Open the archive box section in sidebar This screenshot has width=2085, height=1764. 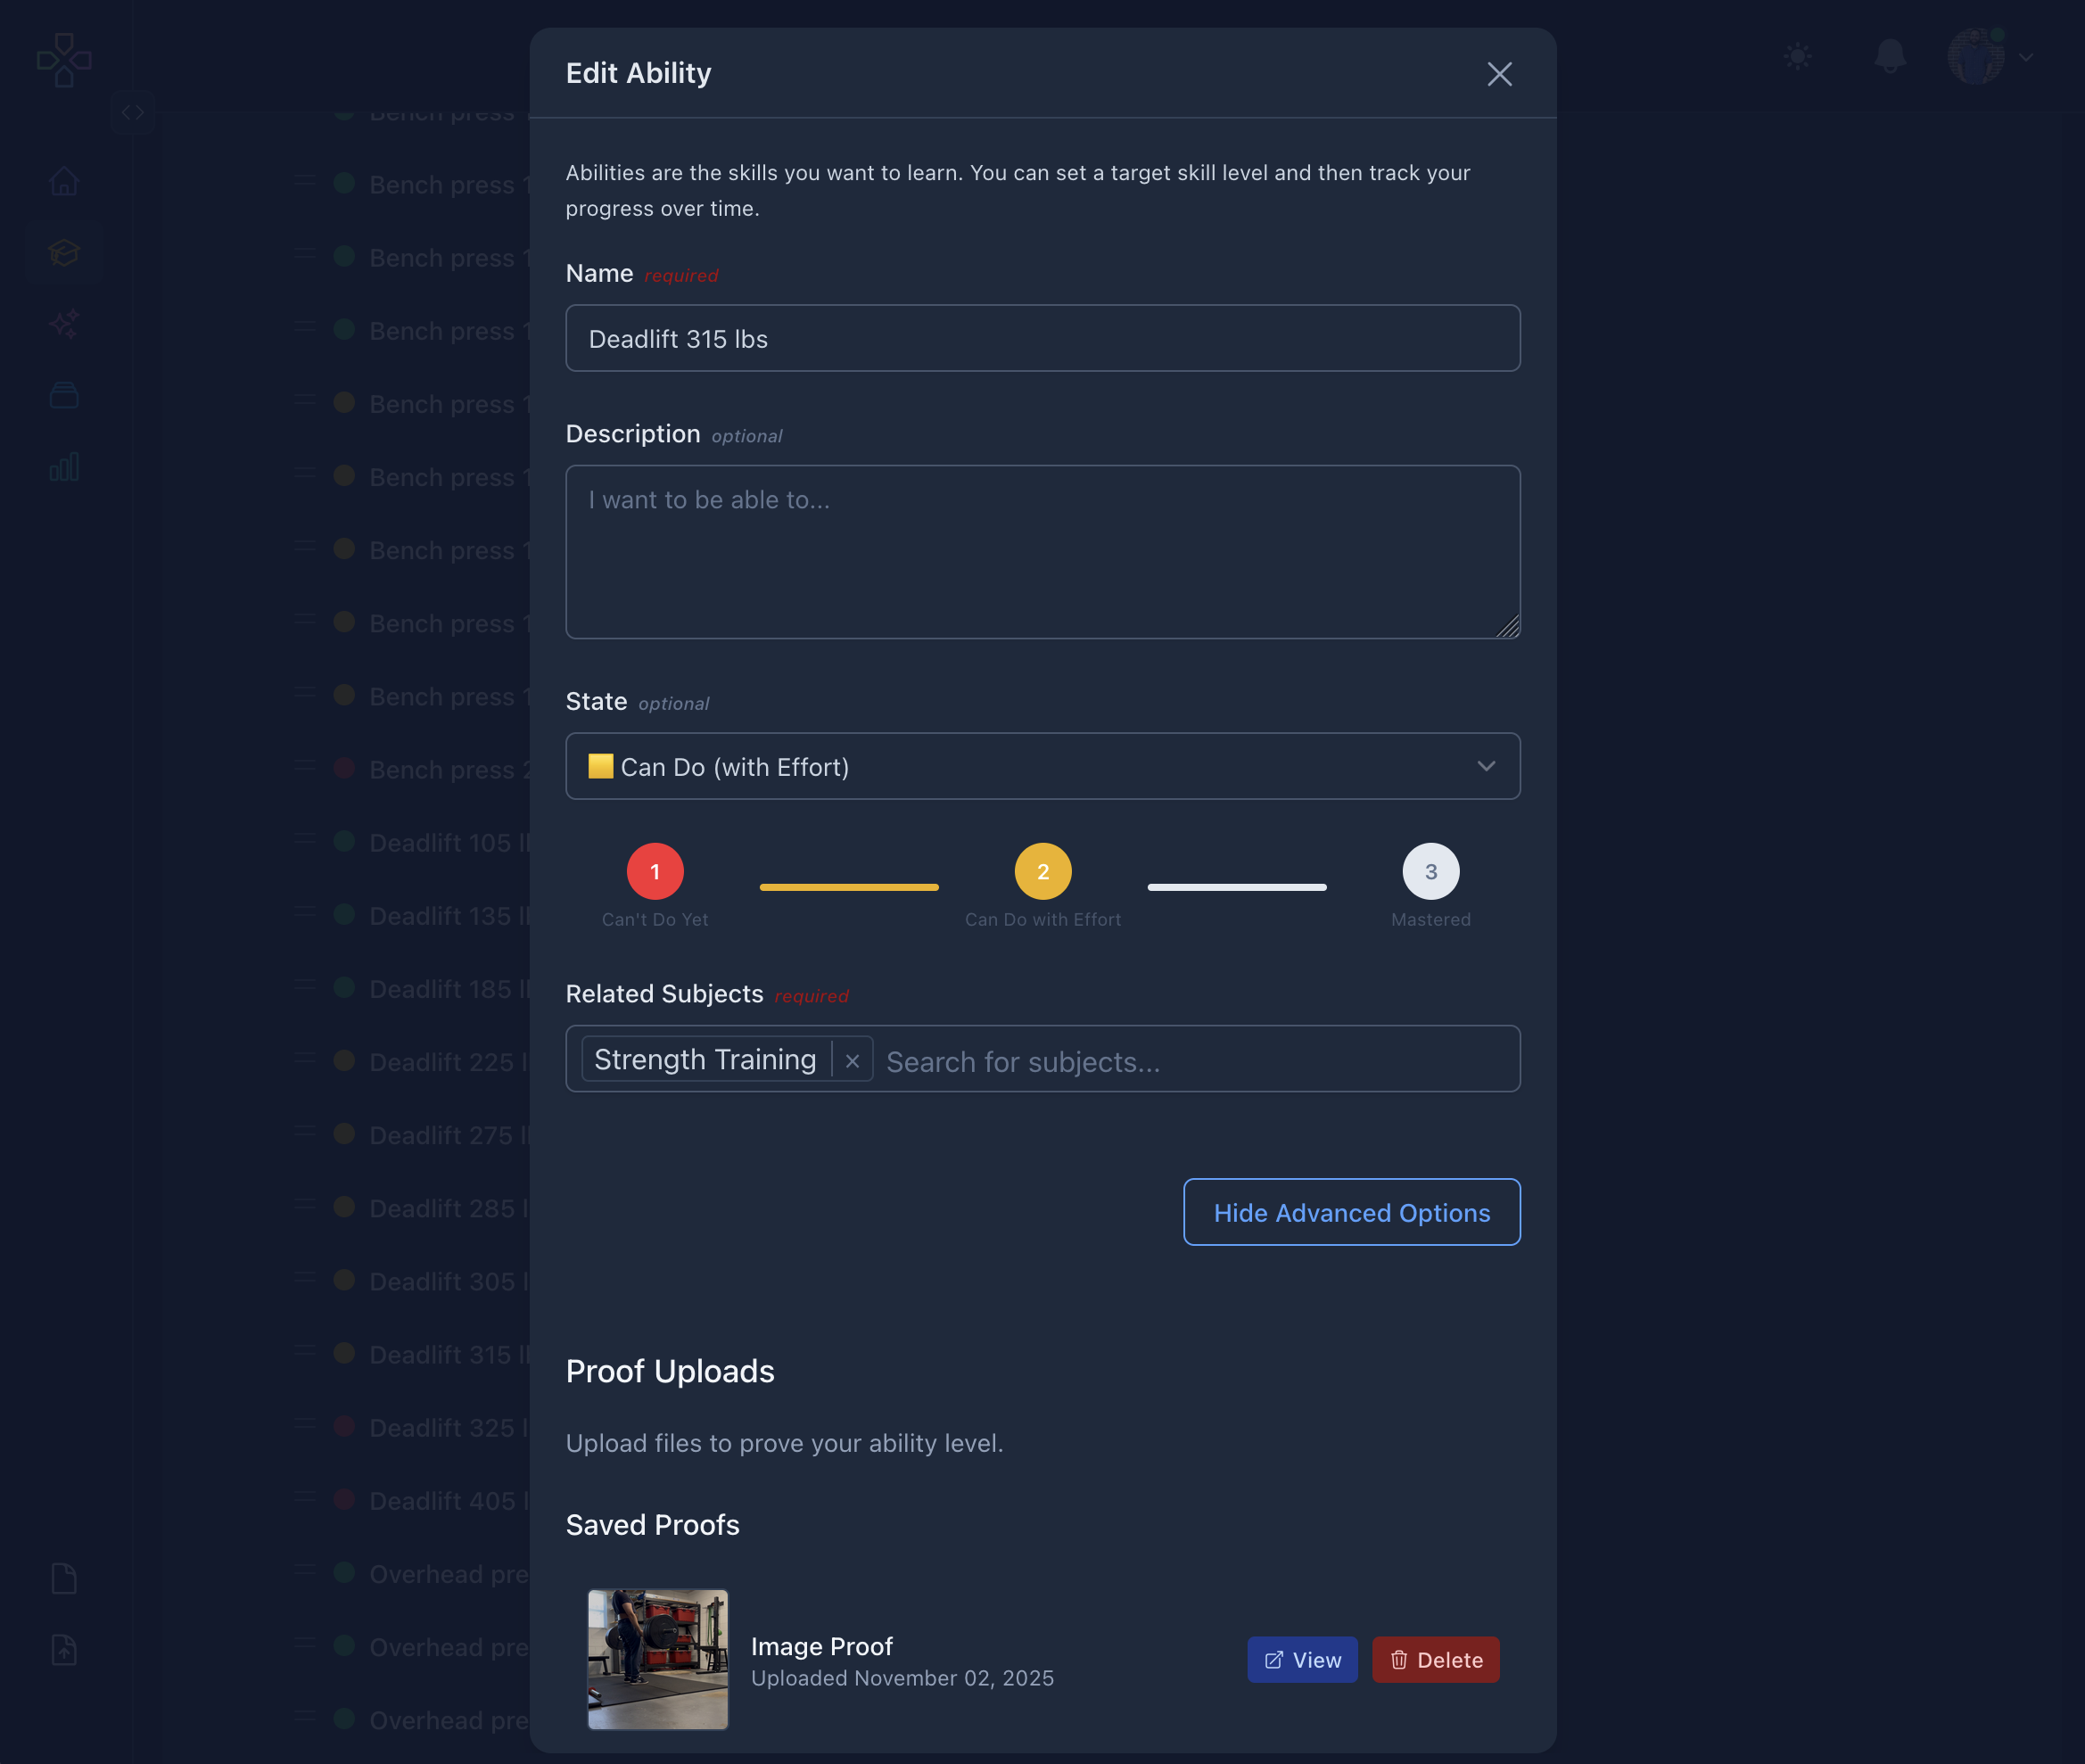[x=63, y=395]
